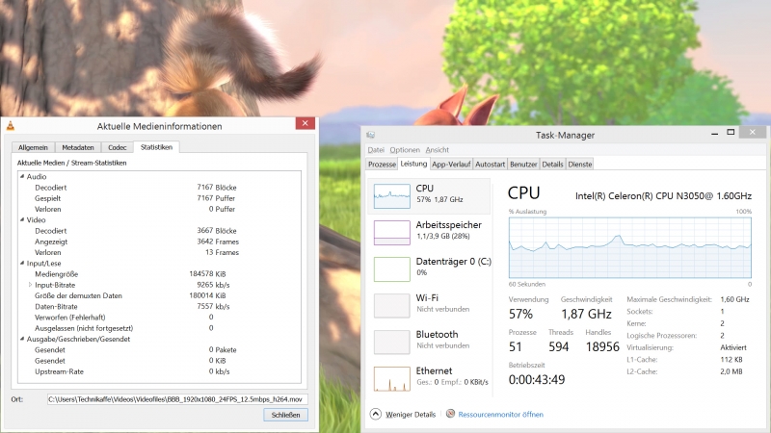The height and width of the screenshot is (433, 771).
Task: Open the Prozesse tab in Task-Manager
Action: coord(382,165)
